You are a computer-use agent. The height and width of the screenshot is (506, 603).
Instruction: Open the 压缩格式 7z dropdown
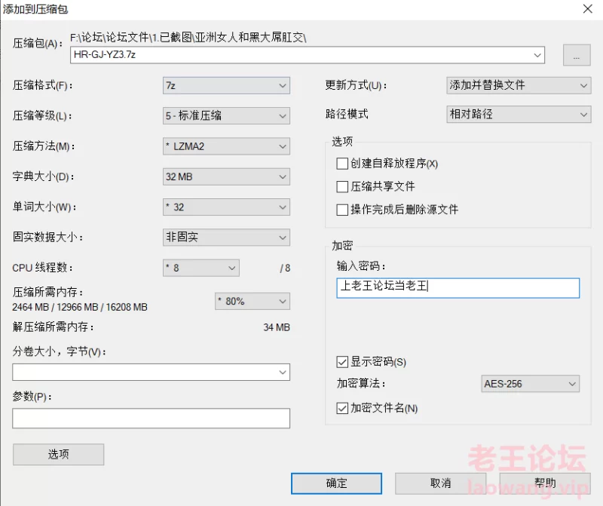click(226, 85)
